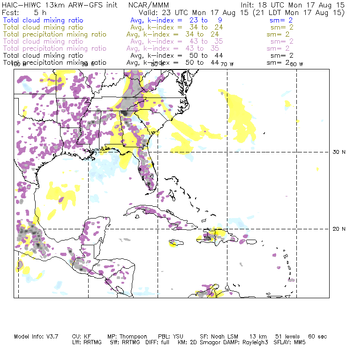
Task: Click the '70 W' longitude label
Action: pyautogui.click(x=227, y=64)
